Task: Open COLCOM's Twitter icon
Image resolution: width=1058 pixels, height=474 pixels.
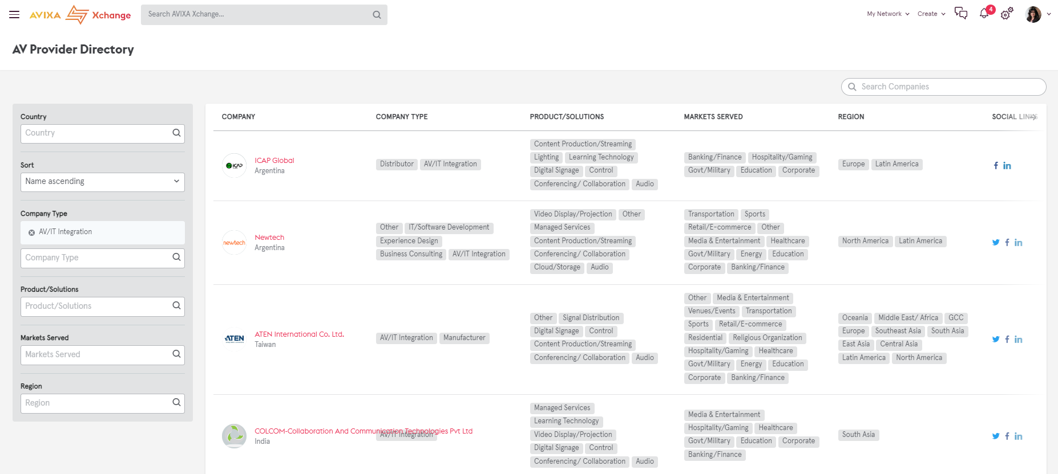Action: tap(996, 436)
